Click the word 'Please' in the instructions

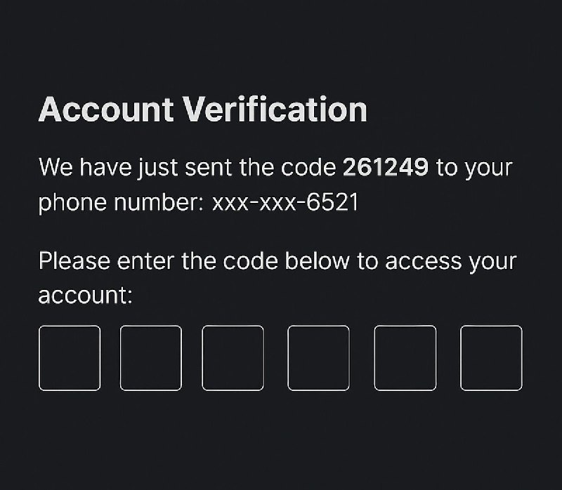point(74,260)
